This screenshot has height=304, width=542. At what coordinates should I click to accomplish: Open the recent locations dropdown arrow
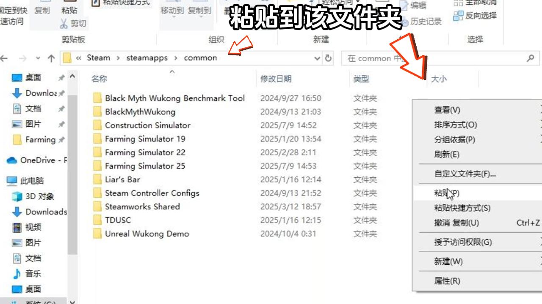pyautogui.click(x=38, y=58)
